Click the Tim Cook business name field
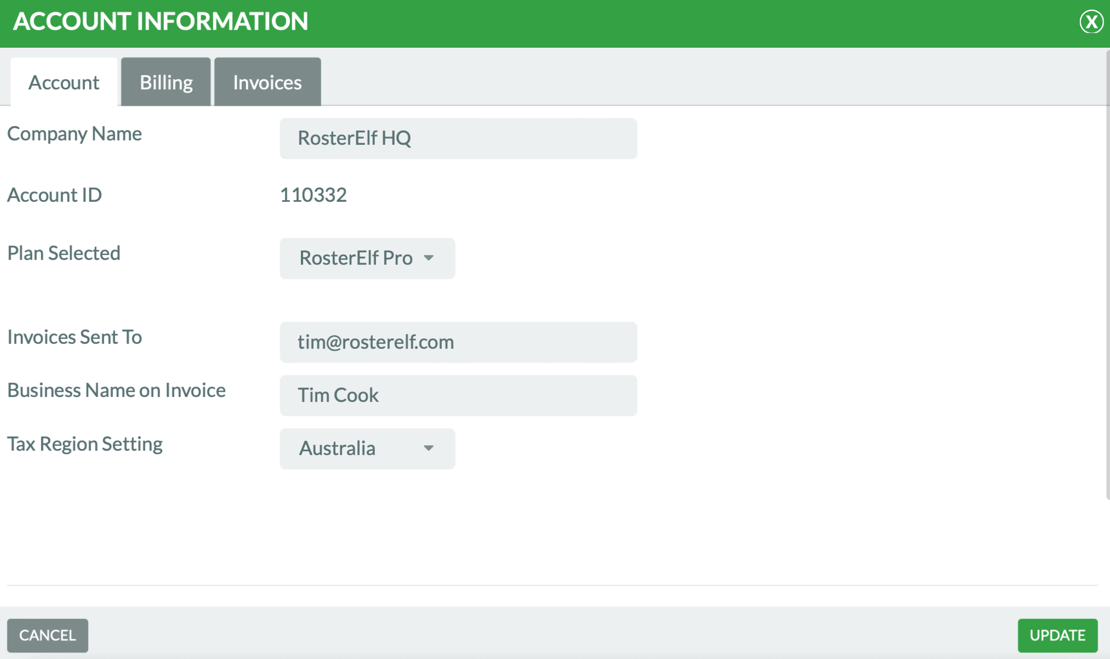 (x=458, y=395)
